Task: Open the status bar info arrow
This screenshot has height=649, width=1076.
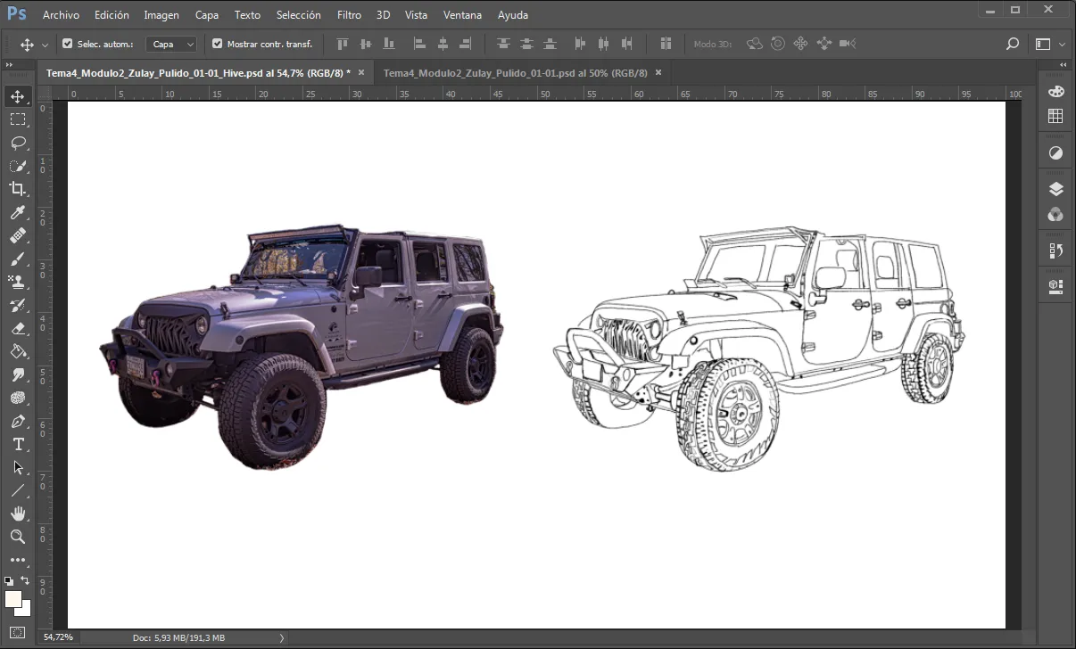Action: tap(282, 637)
